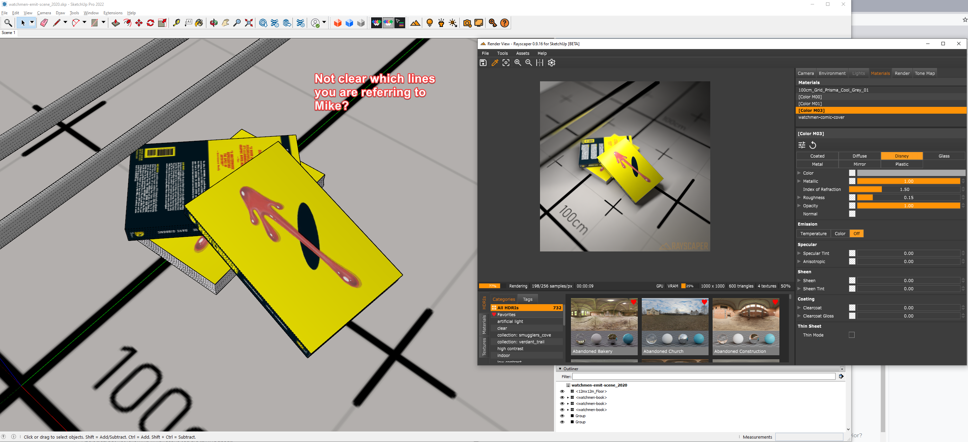Select the Paint Bucket tool
968x442 pixels.
(199, 23)
